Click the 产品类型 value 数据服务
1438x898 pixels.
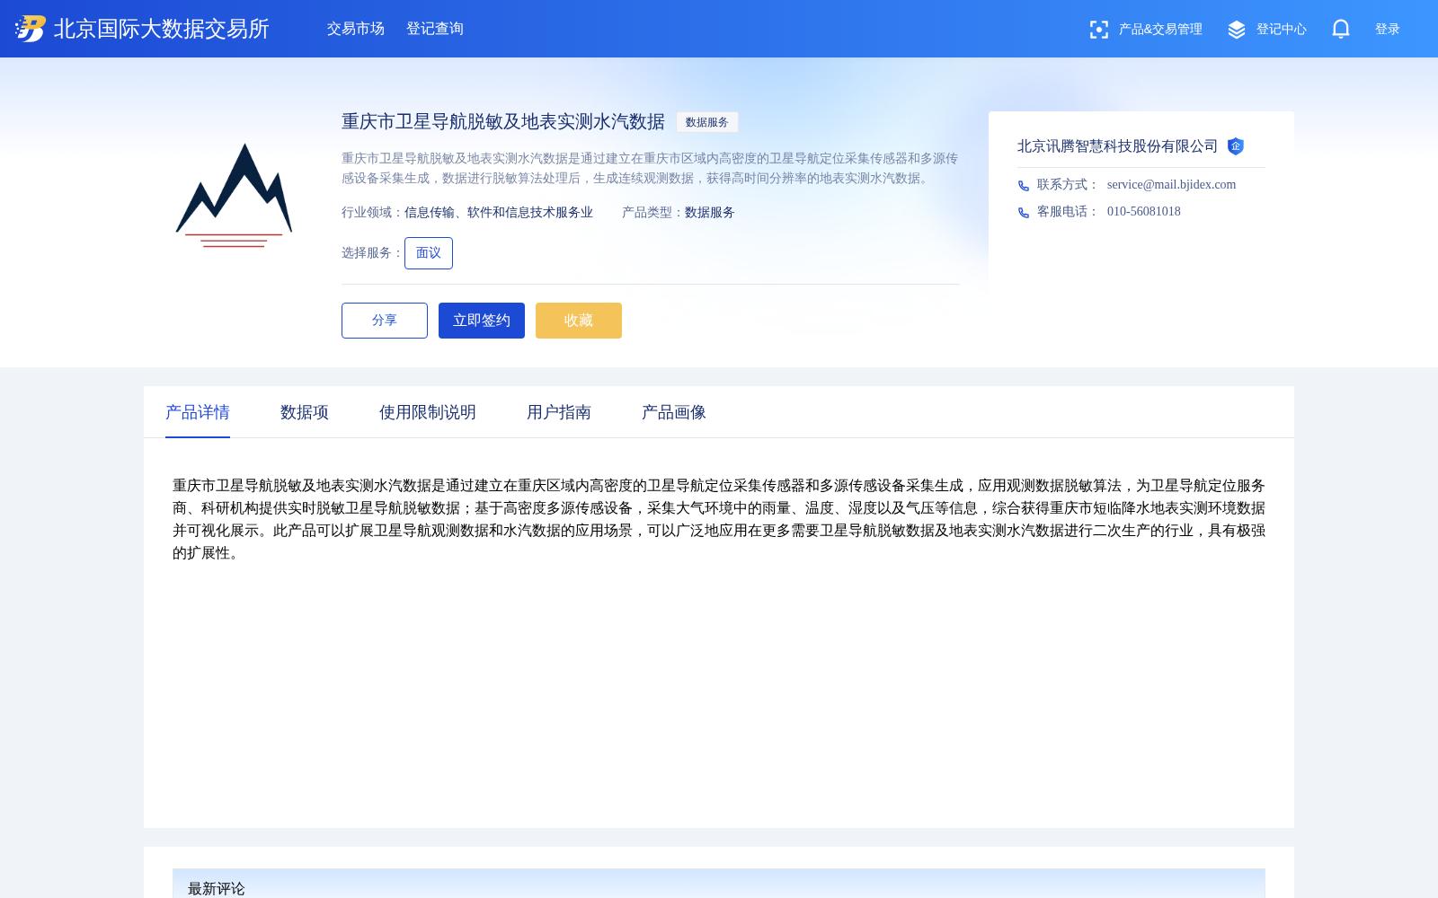(x=710, y=213)
